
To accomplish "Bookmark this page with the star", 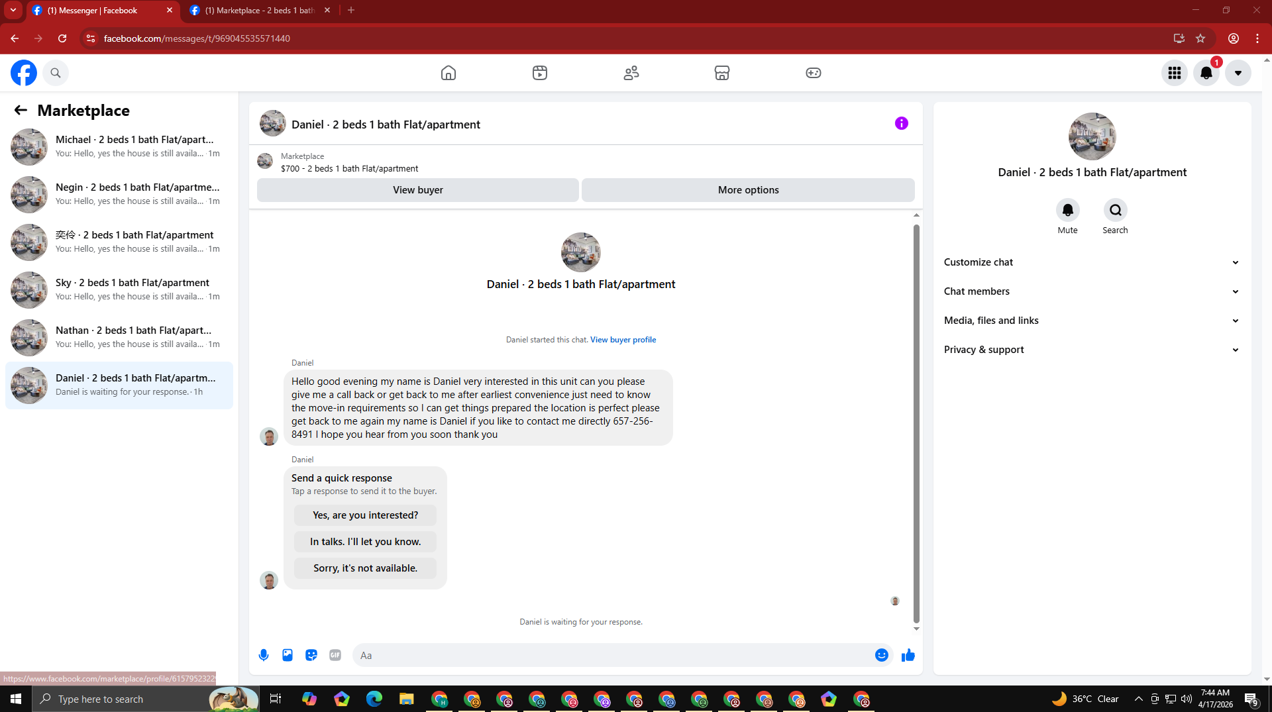I will (1200, 38).
